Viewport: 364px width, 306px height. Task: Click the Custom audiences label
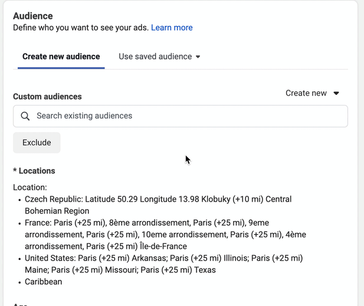click(x=47, y=97)
